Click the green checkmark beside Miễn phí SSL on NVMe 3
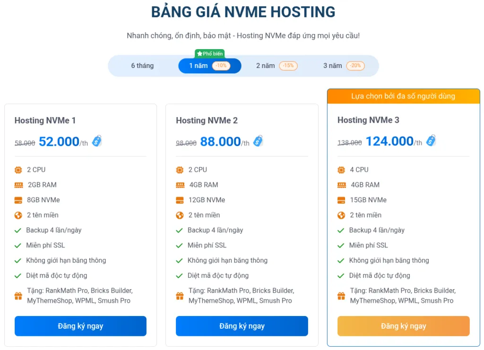484x350 pixels. tap(342, 245)
